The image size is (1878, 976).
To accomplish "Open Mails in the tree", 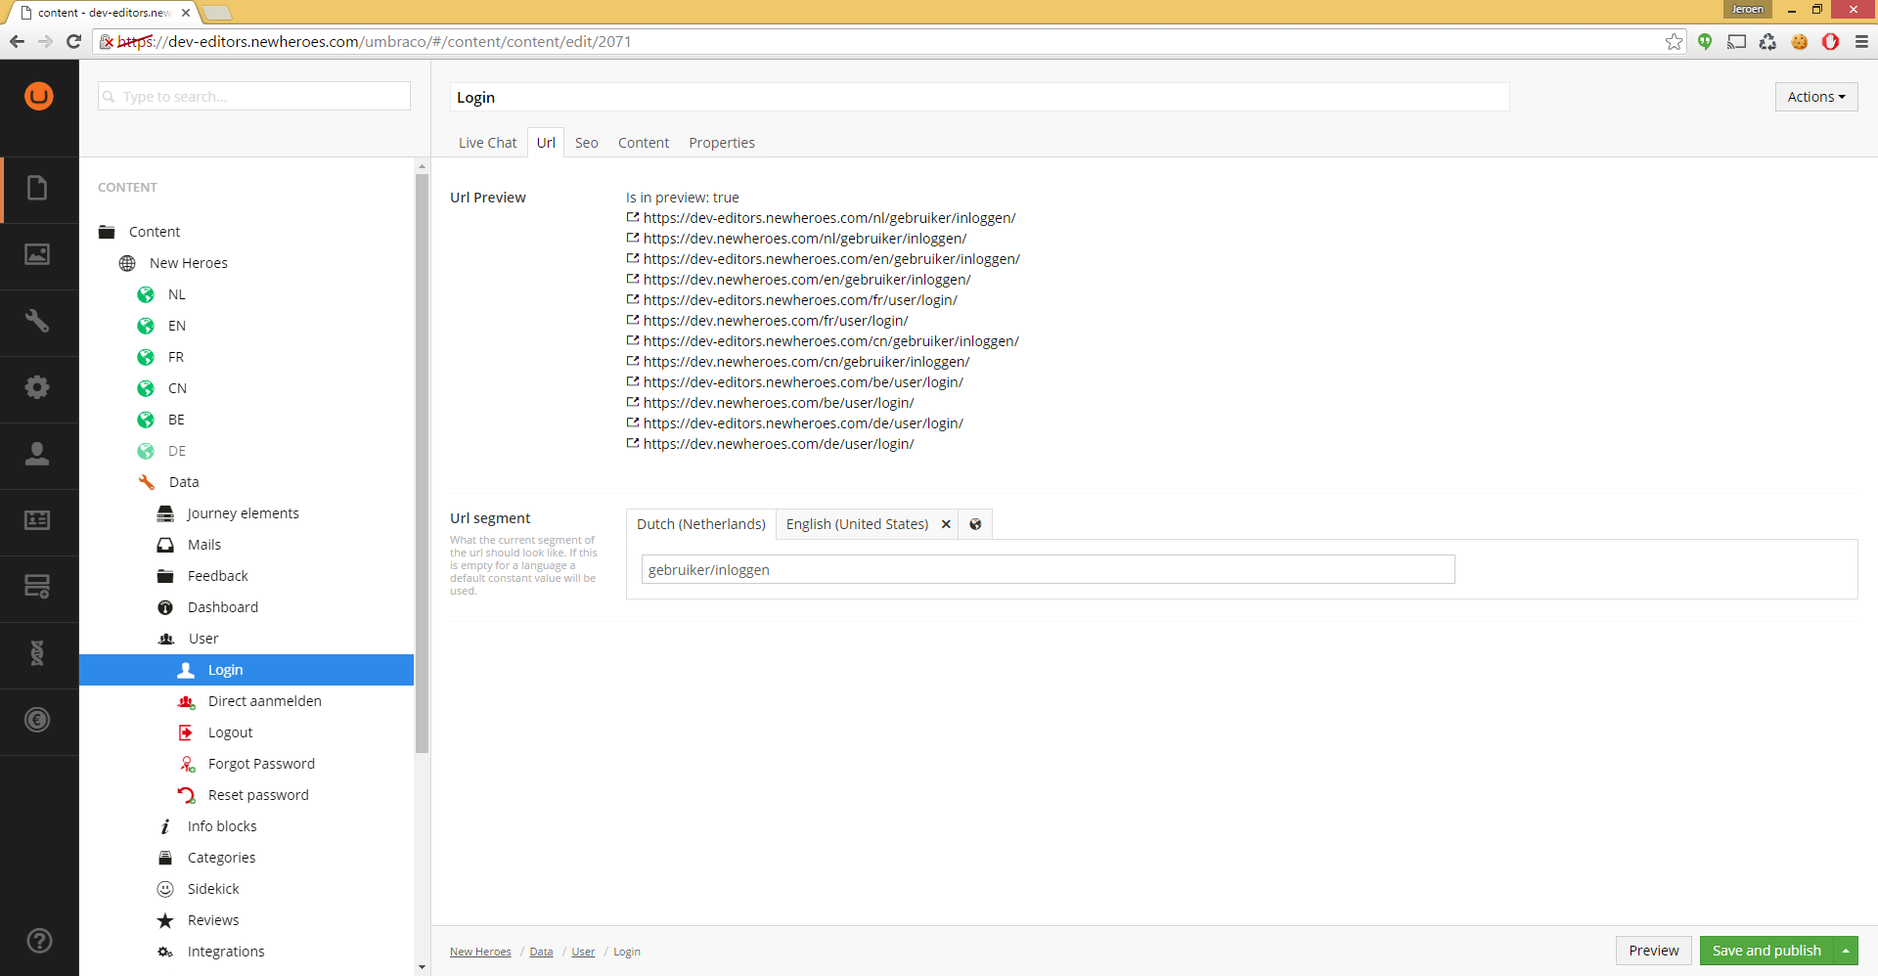I will pyautogui.click(x=204, y=545).
